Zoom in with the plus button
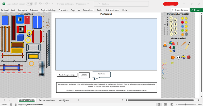203x106 pixels. (x=195, y=104)
